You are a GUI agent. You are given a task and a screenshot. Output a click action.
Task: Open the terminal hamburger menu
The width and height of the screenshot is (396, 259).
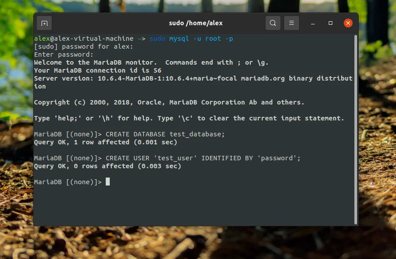point(292,23)
